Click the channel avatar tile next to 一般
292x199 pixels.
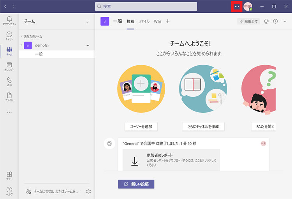point(105,21)
